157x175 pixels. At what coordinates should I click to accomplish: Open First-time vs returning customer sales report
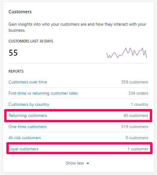point(43,93)
